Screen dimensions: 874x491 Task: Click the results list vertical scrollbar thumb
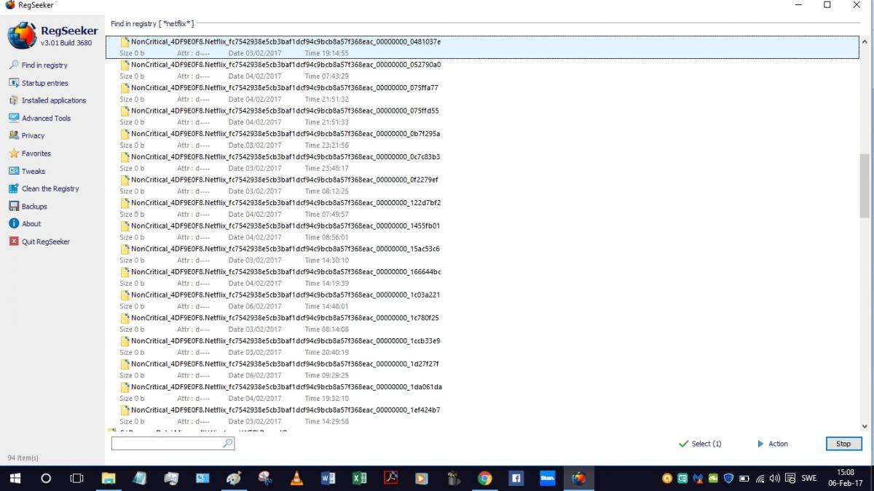[x=865, y=185]
